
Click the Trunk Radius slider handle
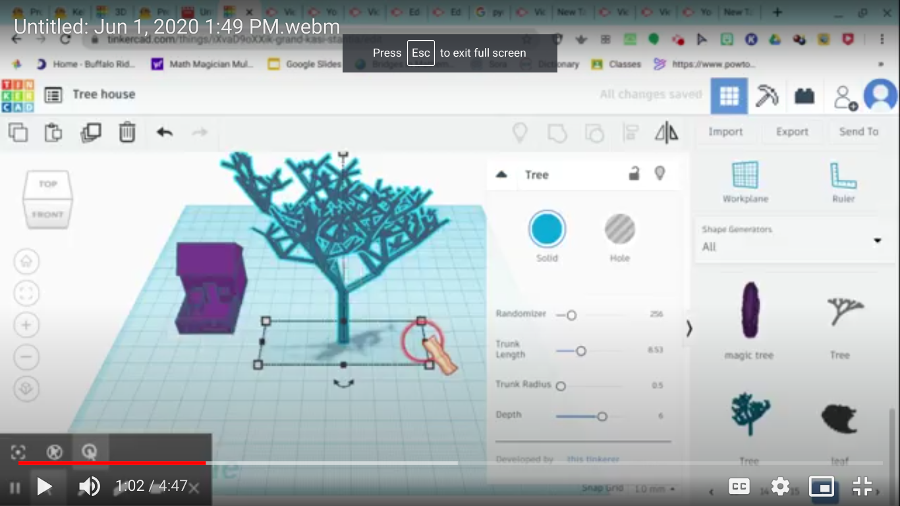[561, 386]
